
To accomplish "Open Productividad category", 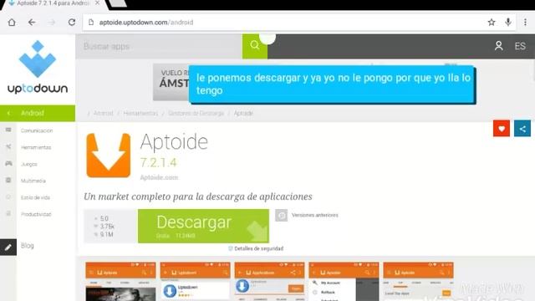I will 36,214.
